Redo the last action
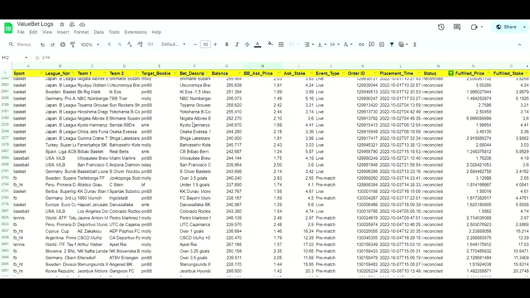The image size is (530, 298). (x=53, y=44)
